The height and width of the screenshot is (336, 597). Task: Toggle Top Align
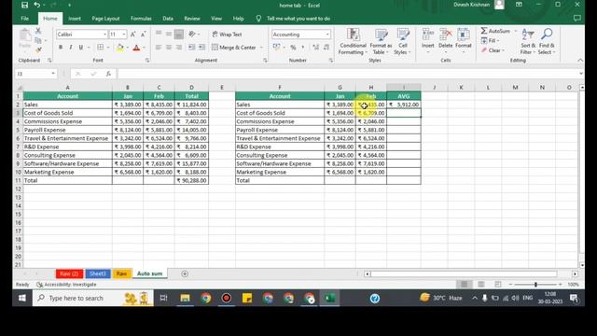click(159, 34)
